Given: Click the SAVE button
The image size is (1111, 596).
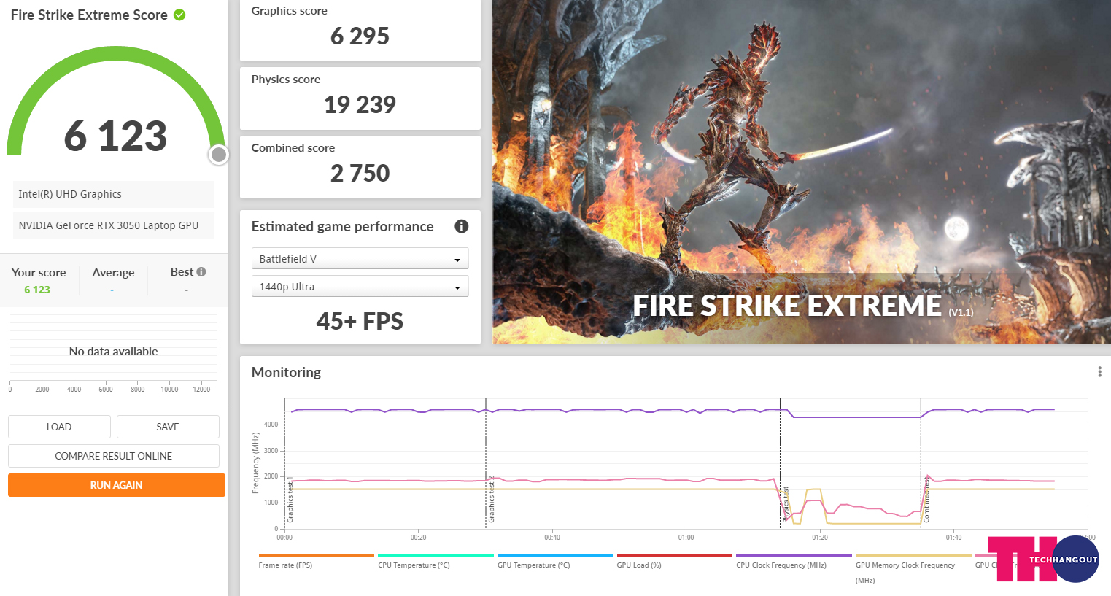Looking at the screenshot, I should click(x=168, y=427).
